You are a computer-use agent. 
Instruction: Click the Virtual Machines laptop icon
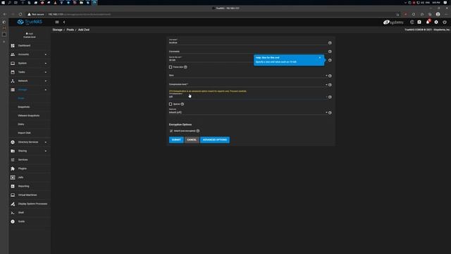coord(13,195)
